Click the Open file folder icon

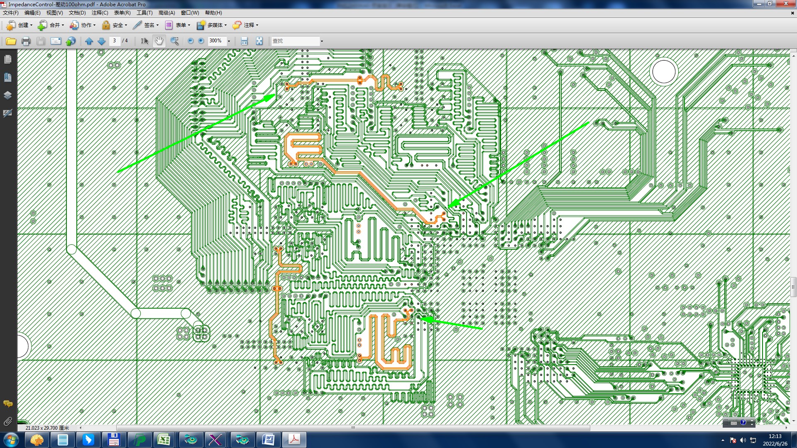point(11,41)
